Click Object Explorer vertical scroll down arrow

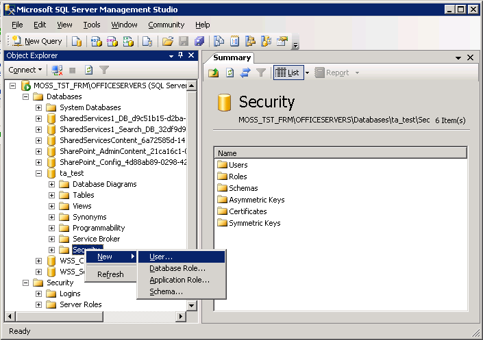point(191,306)
